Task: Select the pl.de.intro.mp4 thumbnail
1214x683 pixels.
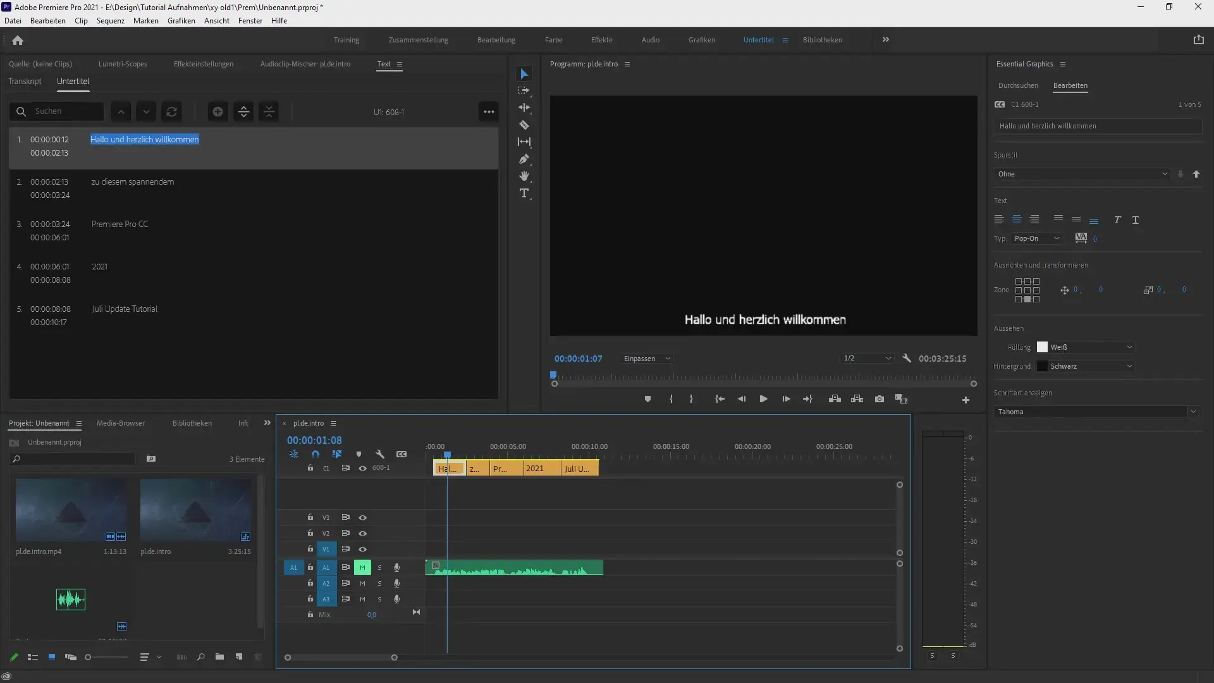Action: [71, 510]
